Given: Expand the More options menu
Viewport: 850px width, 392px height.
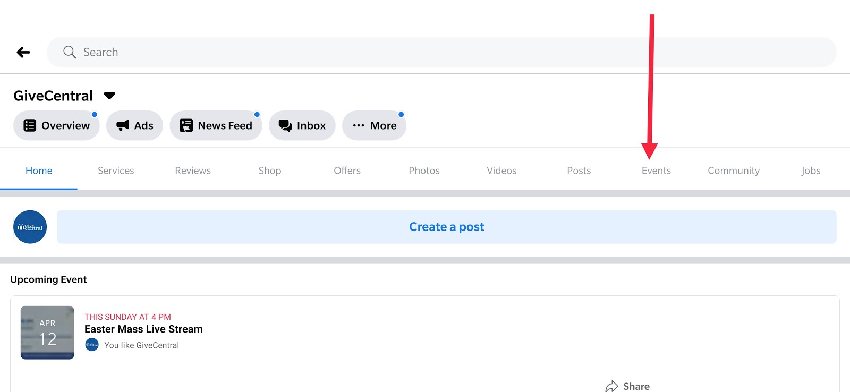Looking at the screenshot, I should point(374,125).
